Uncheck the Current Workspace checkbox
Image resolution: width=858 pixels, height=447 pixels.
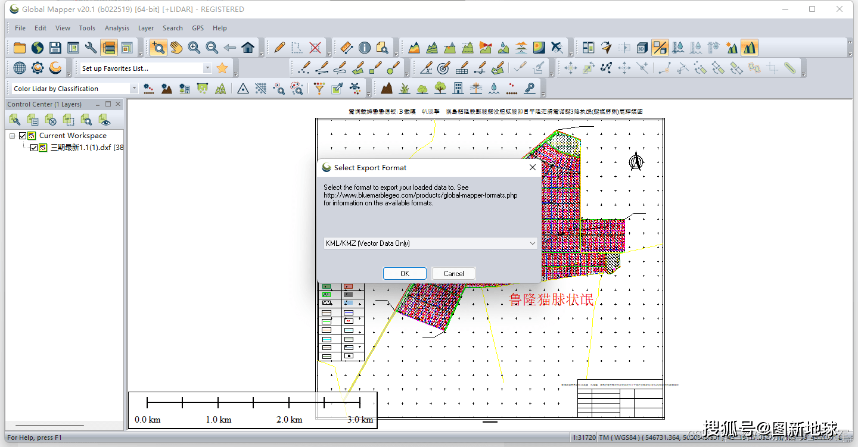[x=23, y=136]
